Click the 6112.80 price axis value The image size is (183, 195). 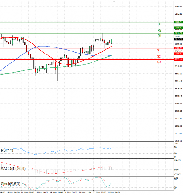pyautogui.click(x=178, y=14)
